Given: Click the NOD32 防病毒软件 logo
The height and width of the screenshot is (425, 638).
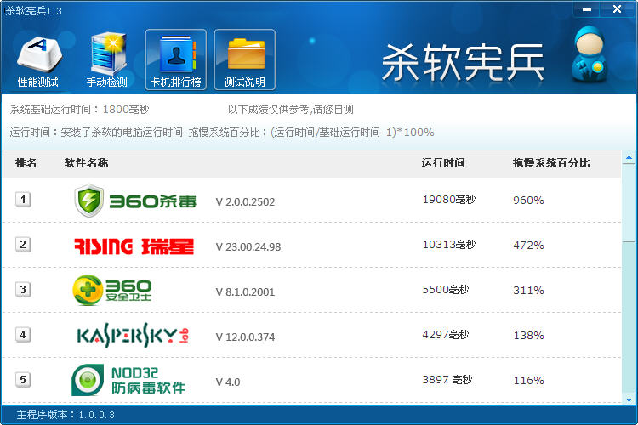Looking at the screenshot, I should click(128, 380).
